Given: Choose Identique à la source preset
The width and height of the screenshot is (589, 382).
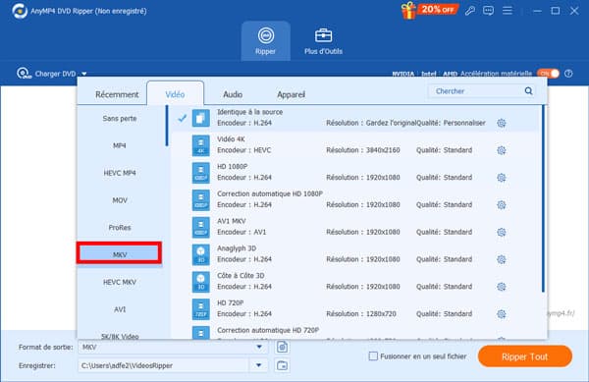Looking at the screenshot, I should coord(355,118).
